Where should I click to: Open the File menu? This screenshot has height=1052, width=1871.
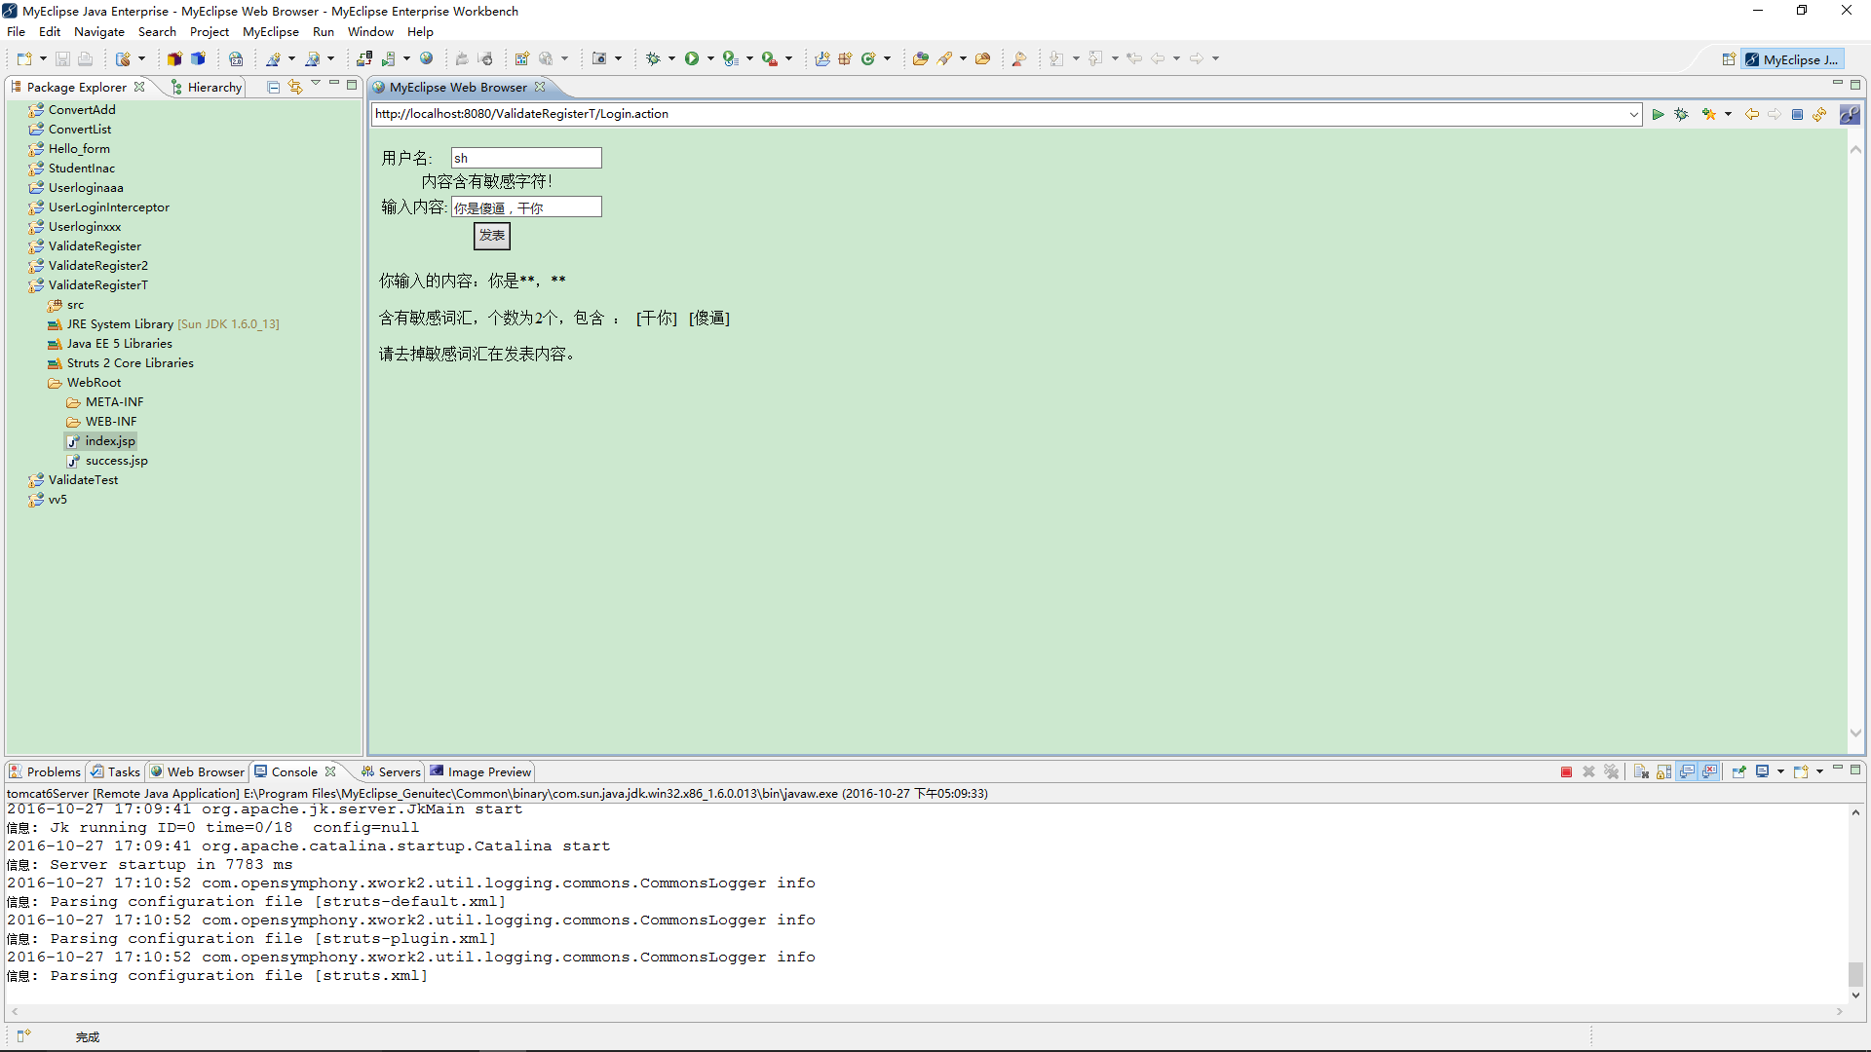pos(16,32)
